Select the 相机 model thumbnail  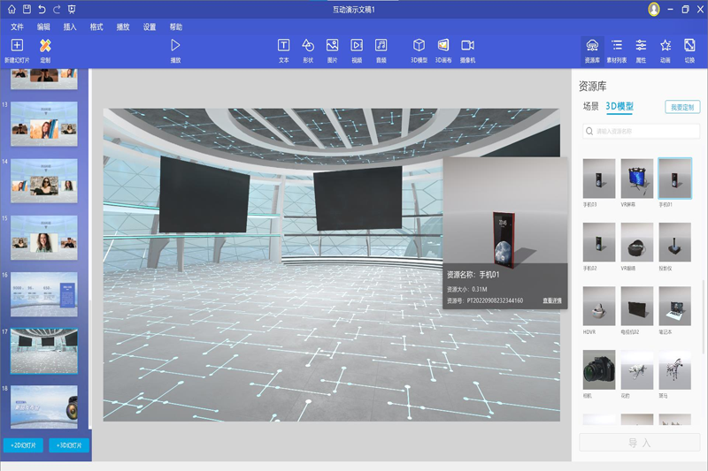[x=599, y=369]
